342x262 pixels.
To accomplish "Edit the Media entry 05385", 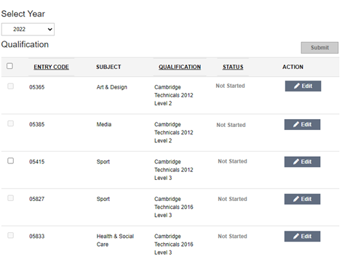I will [302, 124].
